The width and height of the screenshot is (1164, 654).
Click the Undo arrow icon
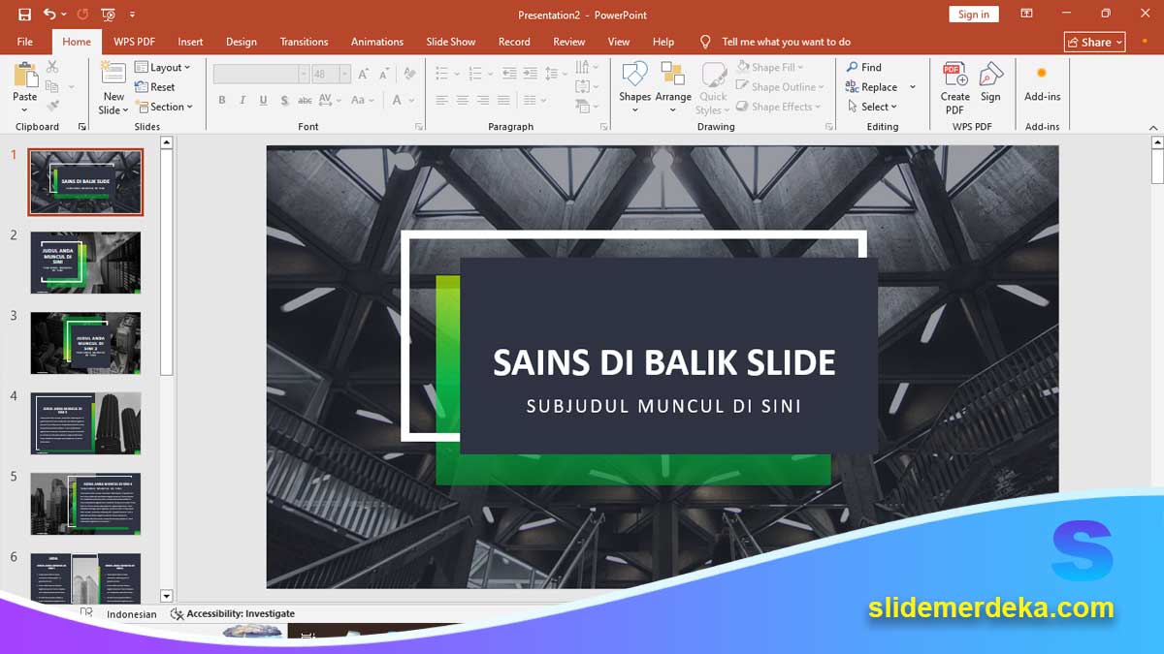tap(49, 15)
